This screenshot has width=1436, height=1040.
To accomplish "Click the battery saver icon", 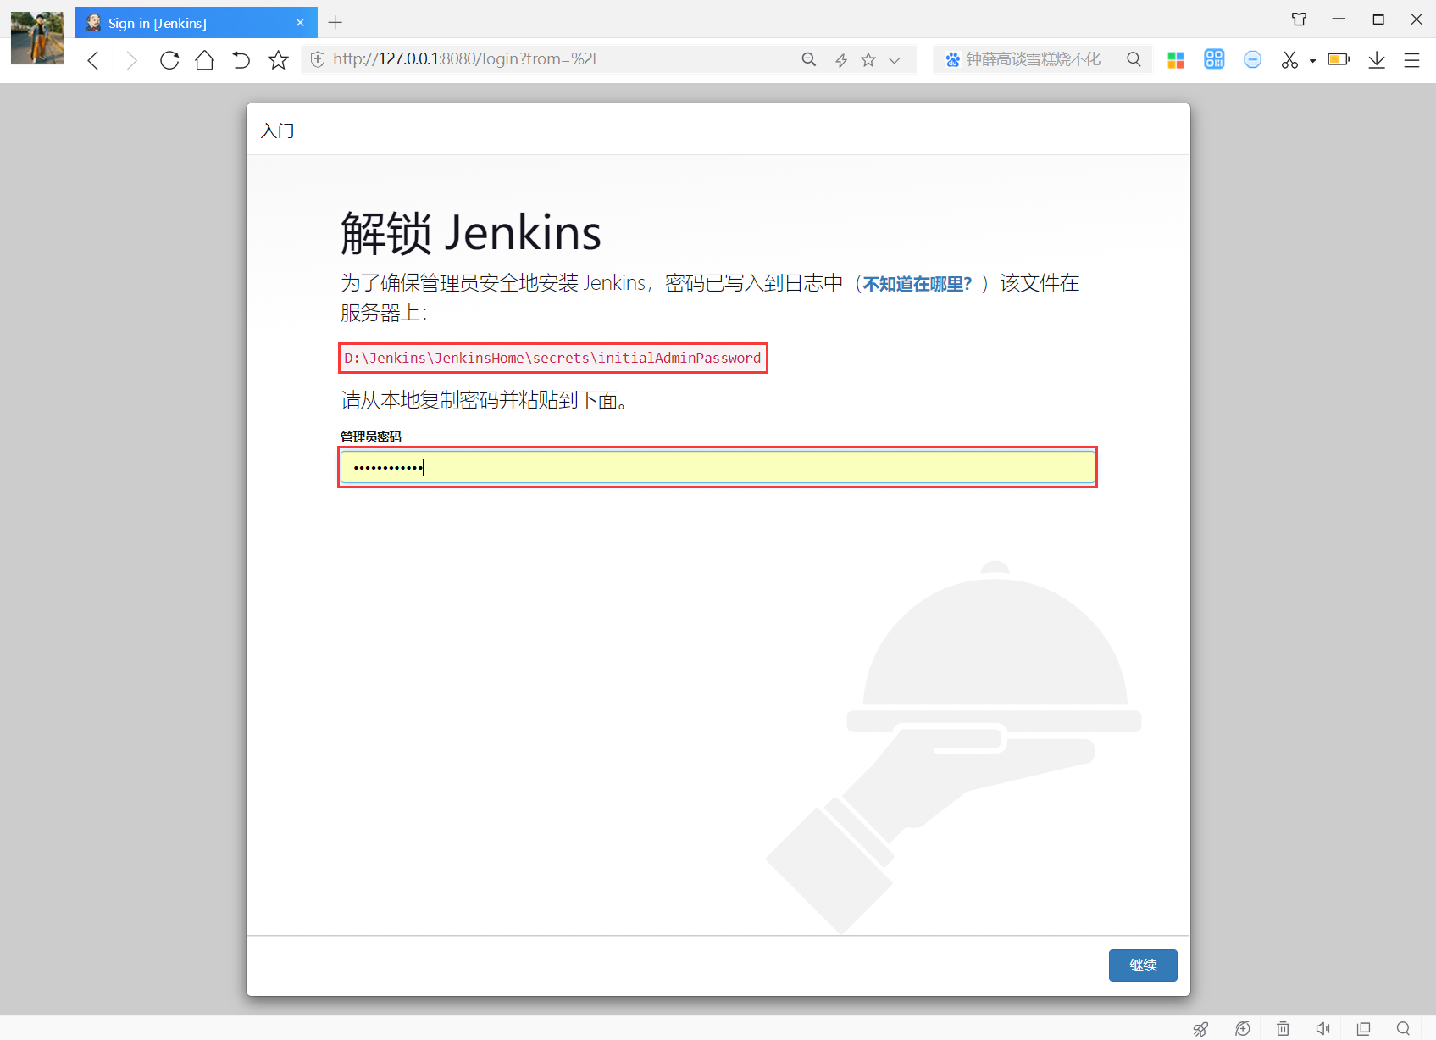I will 1339,59.
